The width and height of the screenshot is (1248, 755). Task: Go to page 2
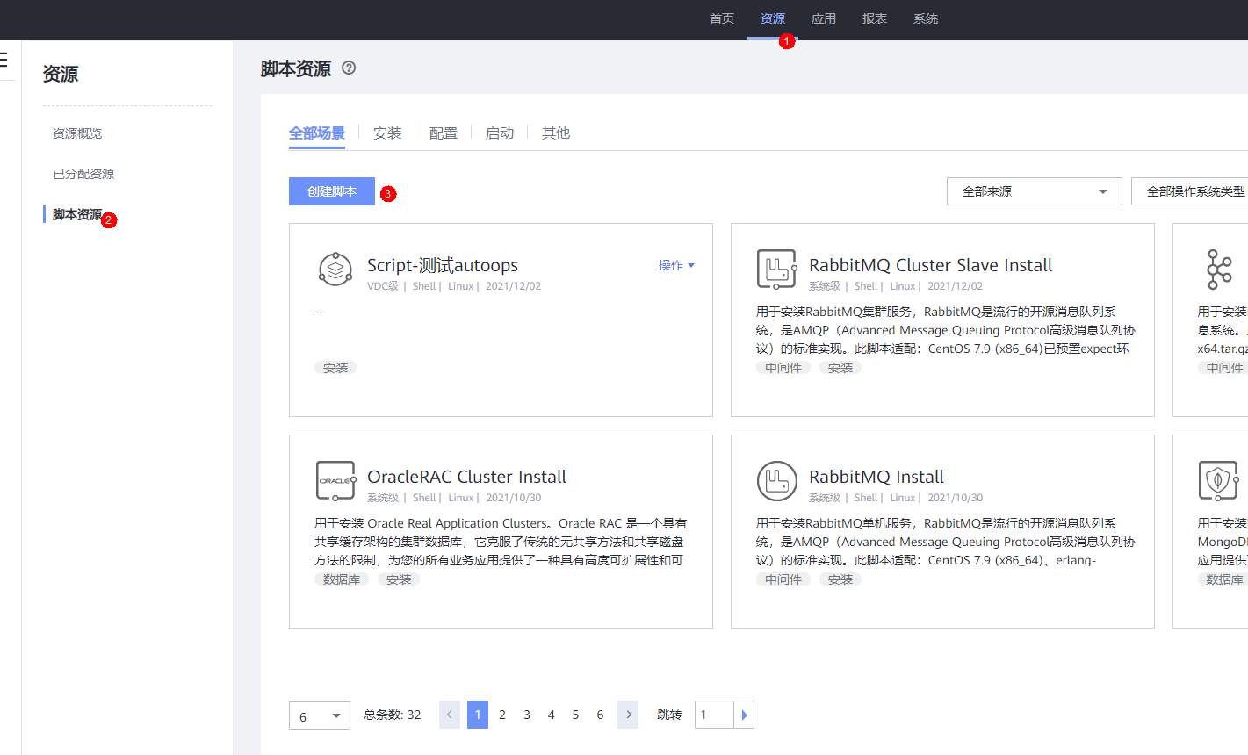(502, 715)
